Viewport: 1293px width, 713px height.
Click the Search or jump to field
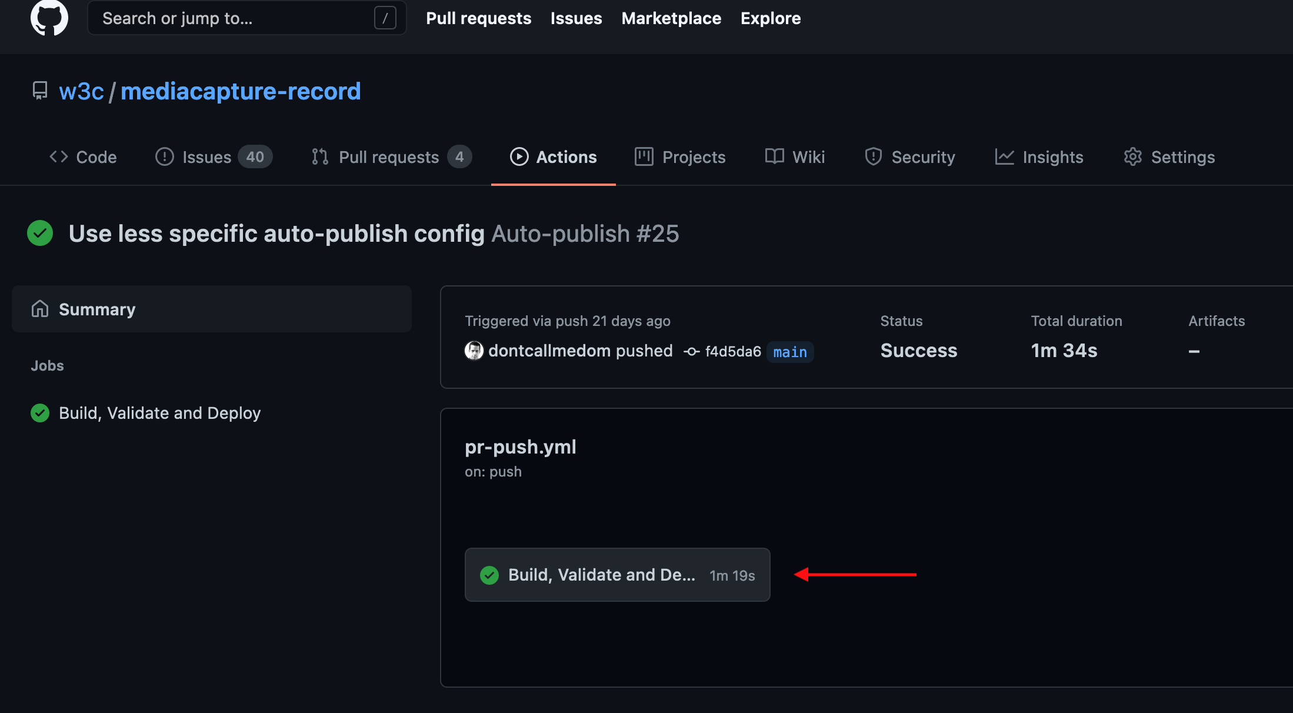tap(235, 18)
